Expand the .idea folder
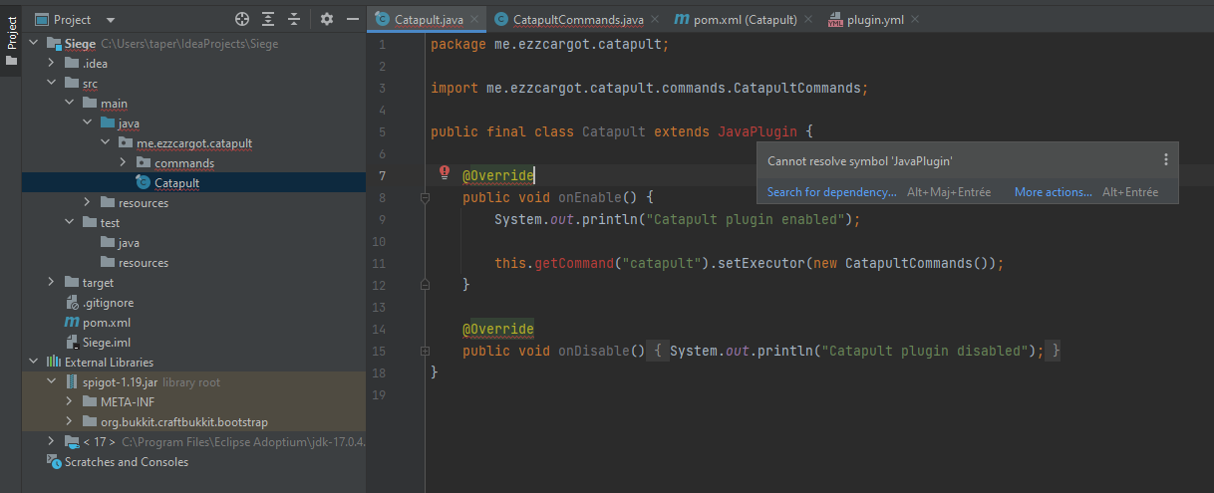Screen dimensions: 1214x493 pyautogui.click(x=52, y=64)
